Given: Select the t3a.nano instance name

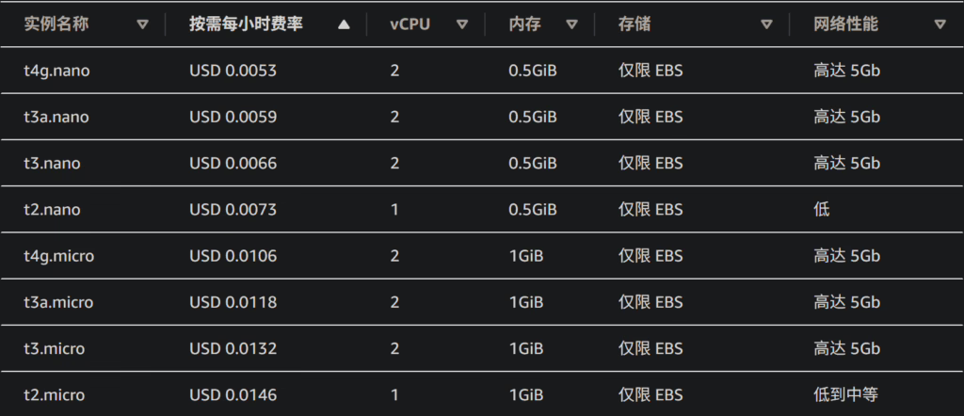Looking at the screenshot, I should click(56, 117).
